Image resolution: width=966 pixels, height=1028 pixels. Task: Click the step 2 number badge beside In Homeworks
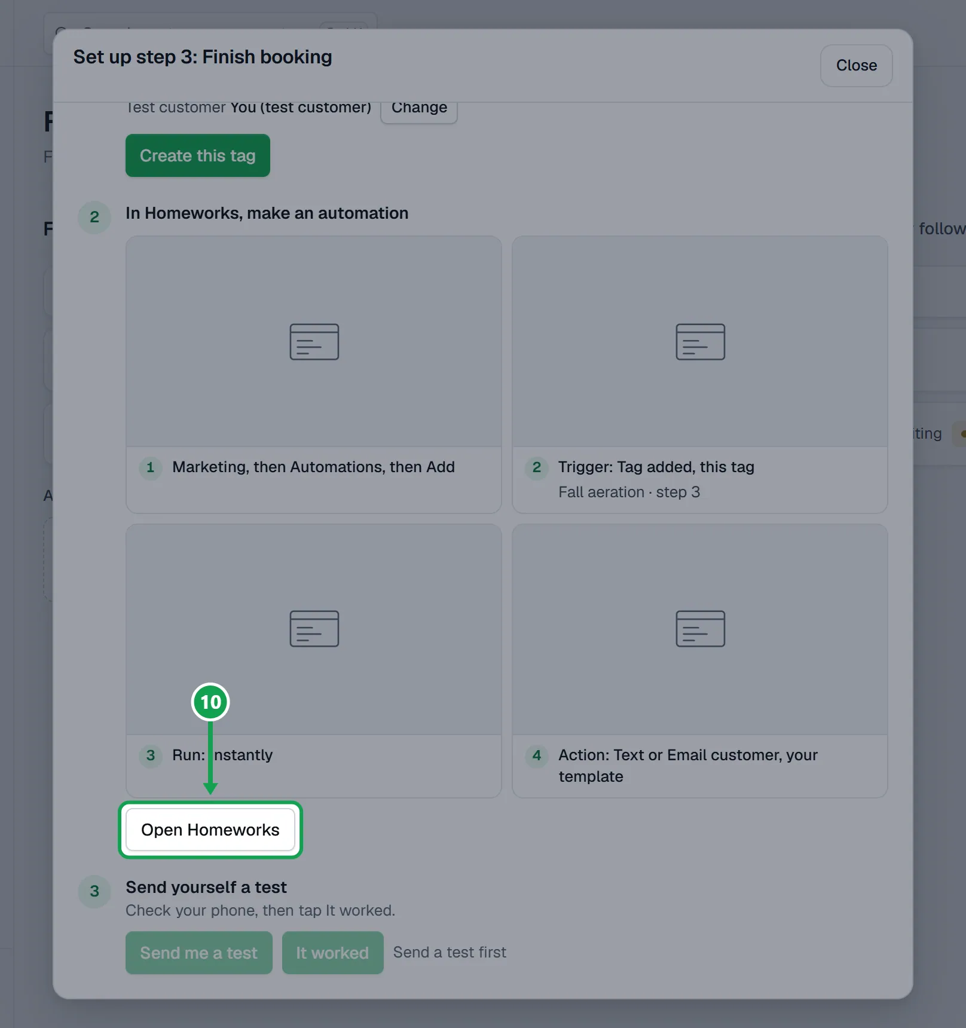94,217
